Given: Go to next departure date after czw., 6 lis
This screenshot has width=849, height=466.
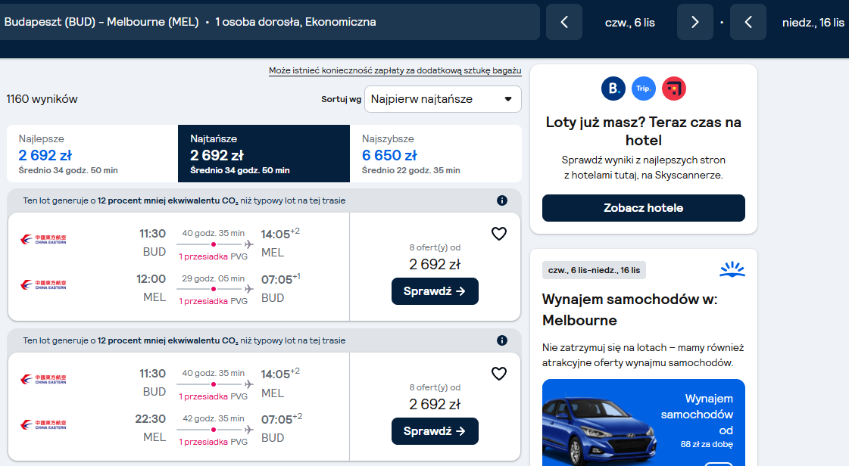Looking at the screenshot, I should point(695,22).
